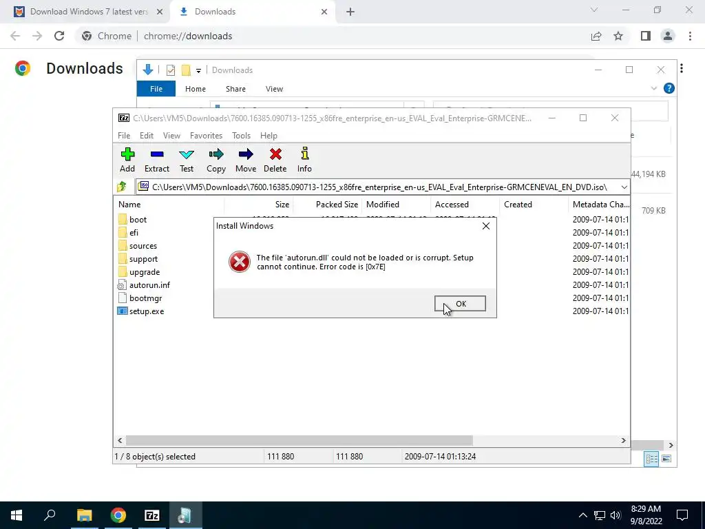Expand the 7-Zip address path dropdown
705x529 pixels.
click(x=624, y=187)
